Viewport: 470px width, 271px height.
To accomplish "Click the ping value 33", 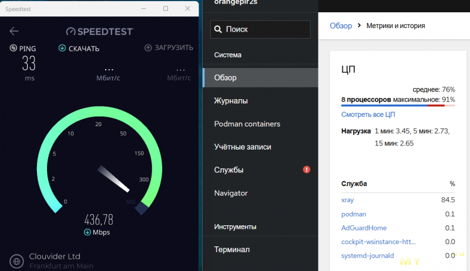I will pyautogui.click(x=29, y=63).
